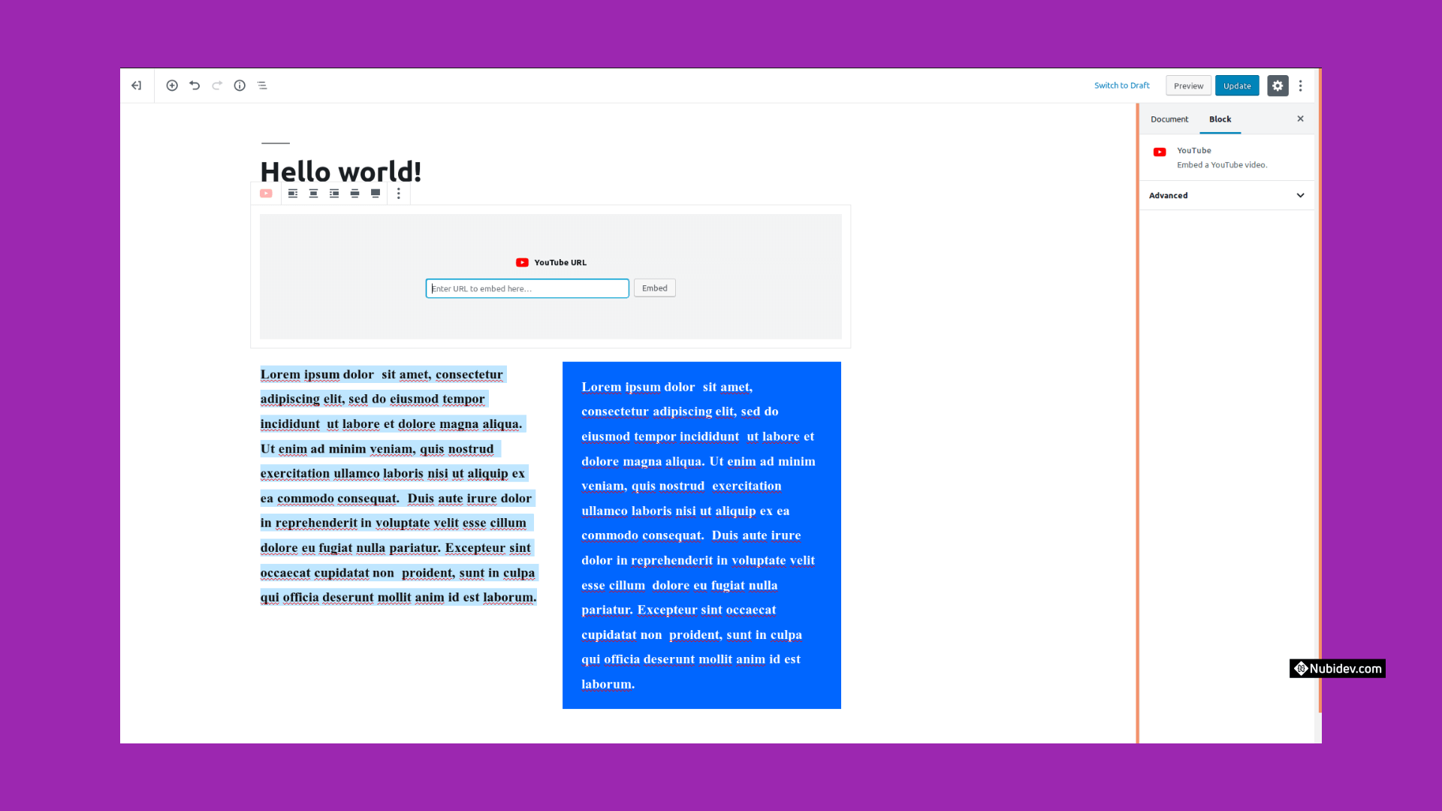Open the content structure info icon
The width and height of the screenshot is (1442, 811).
tap(240, 86)
